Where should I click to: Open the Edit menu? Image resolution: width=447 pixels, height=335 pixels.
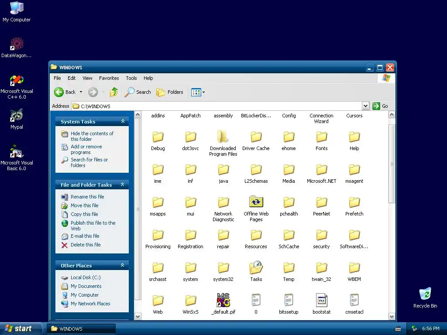coord(72,78)
